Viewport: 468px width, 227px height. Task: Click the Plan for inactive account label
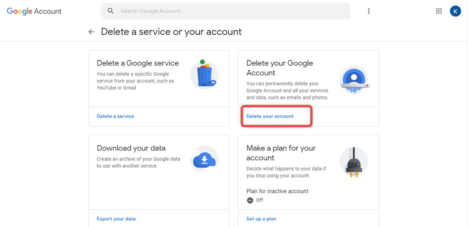pyautogui.click(x=277, y=191)
